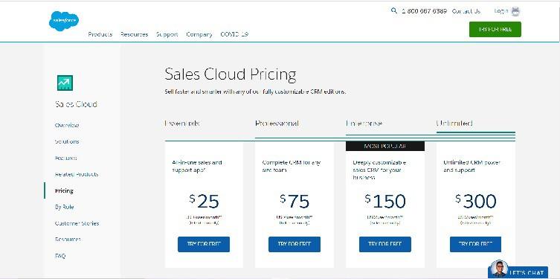This screenshot has height=279, width=560.
Task: Click the Sales Cloud chart icon
Action: click(65, 83)
